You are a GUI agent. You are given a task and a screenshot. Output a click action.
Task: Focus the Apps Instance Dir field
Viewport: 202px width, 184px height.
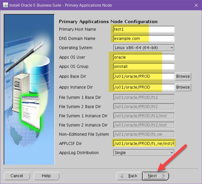tap(144, 87)
